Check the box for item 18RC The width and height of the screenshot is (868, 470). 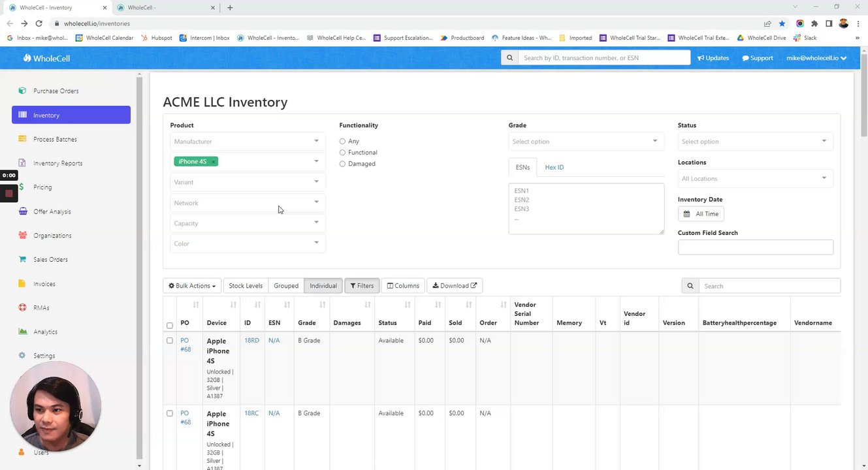point(170,413)
